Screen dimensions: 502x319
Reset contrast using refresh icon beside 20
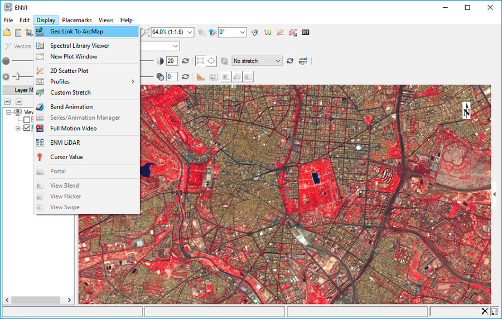pos(185,61)
